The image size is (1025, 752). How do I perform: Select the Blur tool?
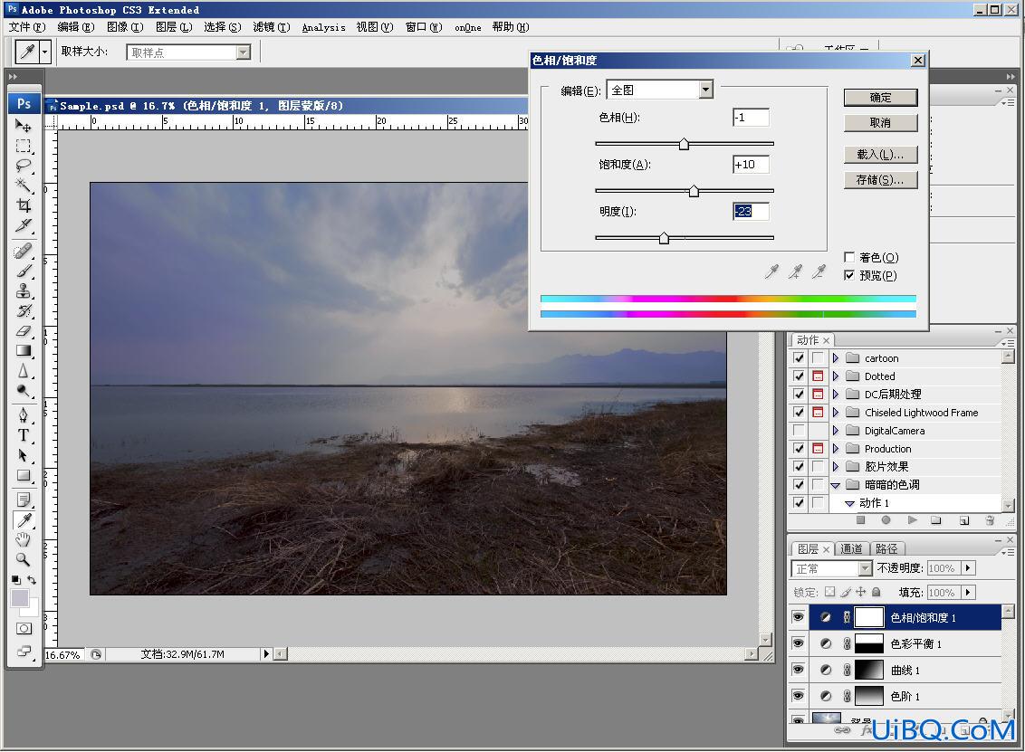click(24, 370)
